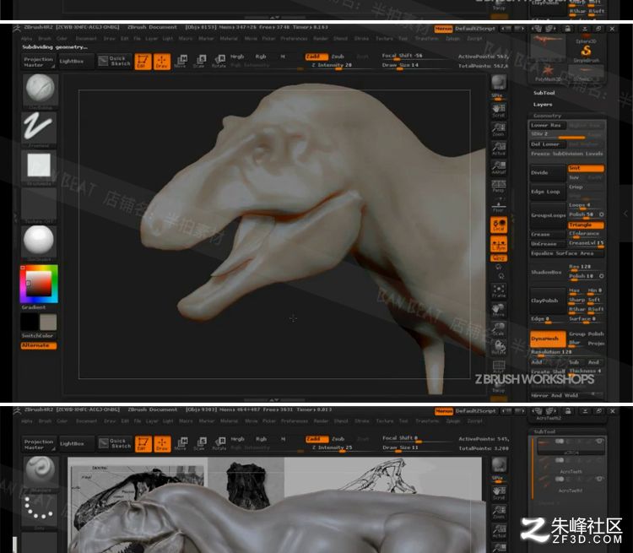Open Quick Sketch in middle ZBrush window

click(115, 61)
